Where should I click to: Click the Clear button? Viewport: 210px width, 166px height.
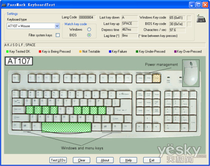(x=81, y=160)
